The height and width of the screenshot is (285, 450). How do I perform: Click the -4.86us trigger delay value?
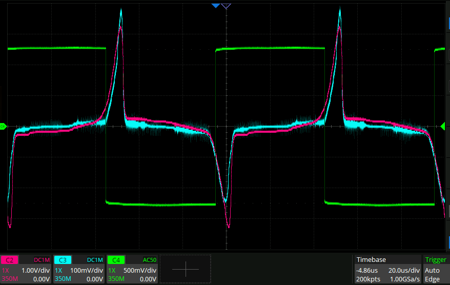pyautogui.click(x=367, y=270)
